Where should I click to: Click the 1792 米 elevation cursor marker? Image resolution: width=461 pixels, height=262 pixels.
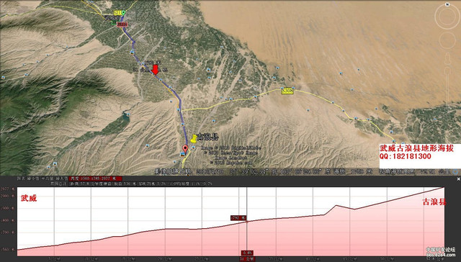click(x=238, y=218)
